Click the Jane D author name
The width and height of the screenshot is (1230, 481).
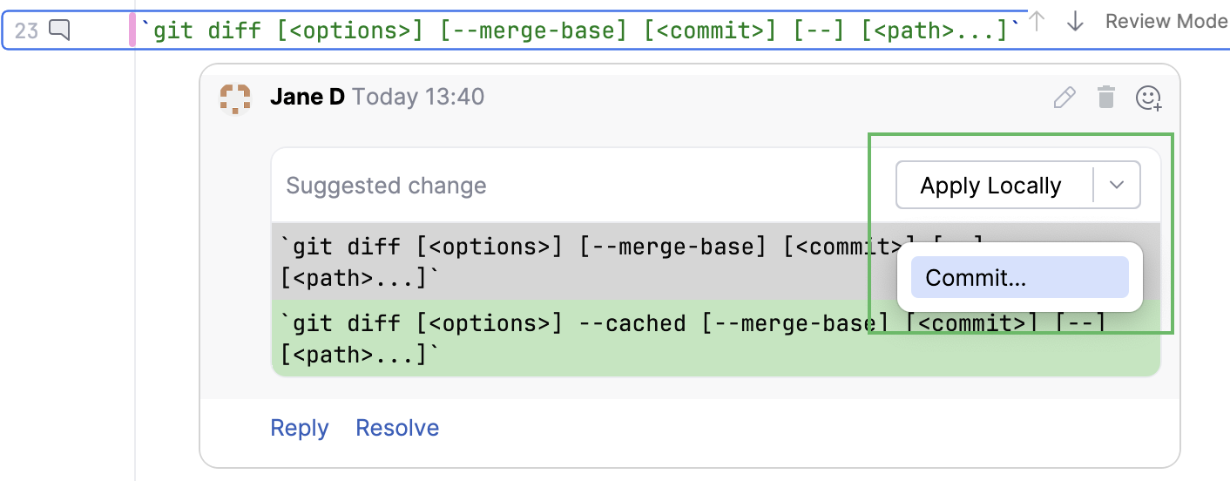[x=307, y=96]
